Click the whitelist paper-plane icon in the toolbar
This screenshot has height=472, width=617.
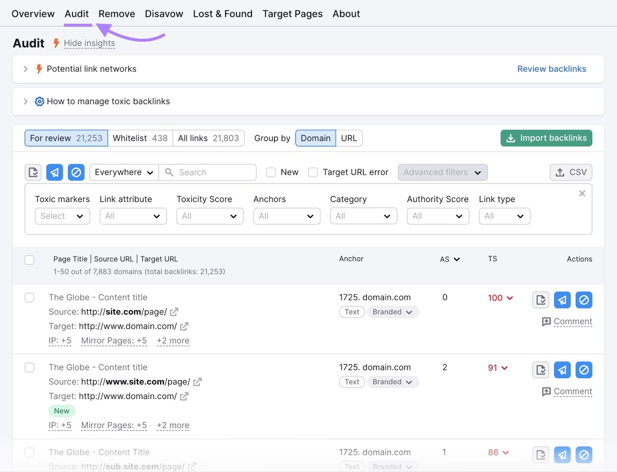[x=54, y=172]
